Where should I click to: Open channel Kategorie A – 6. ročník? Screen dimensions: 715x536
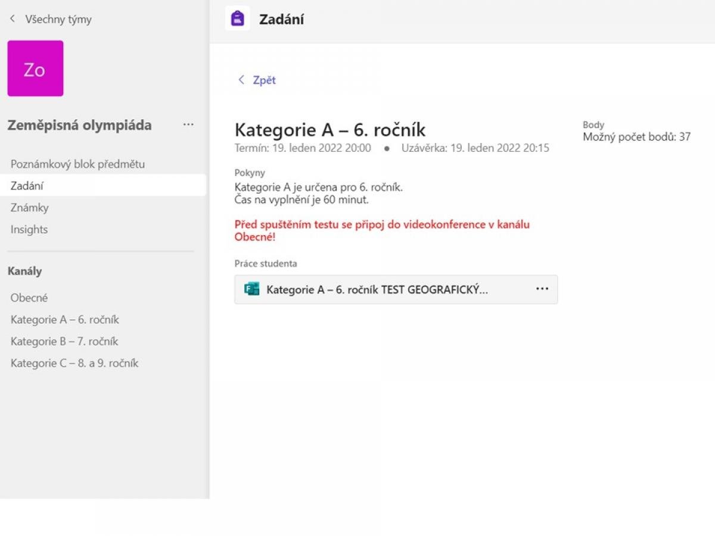(x=64, y=320)
